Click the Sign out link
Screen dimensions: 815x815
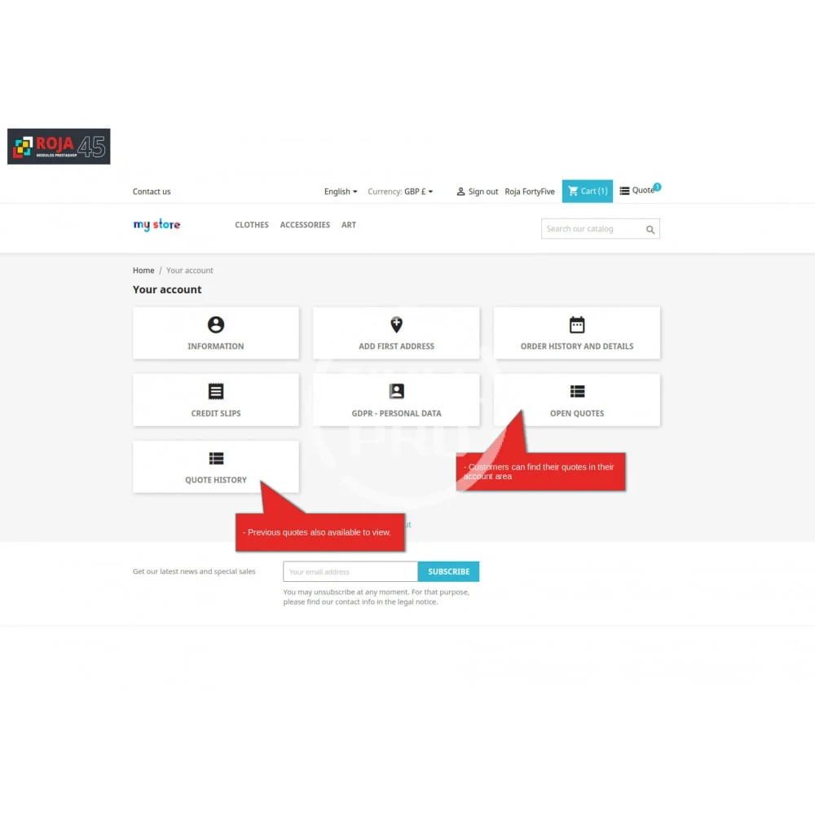(478, 192)
